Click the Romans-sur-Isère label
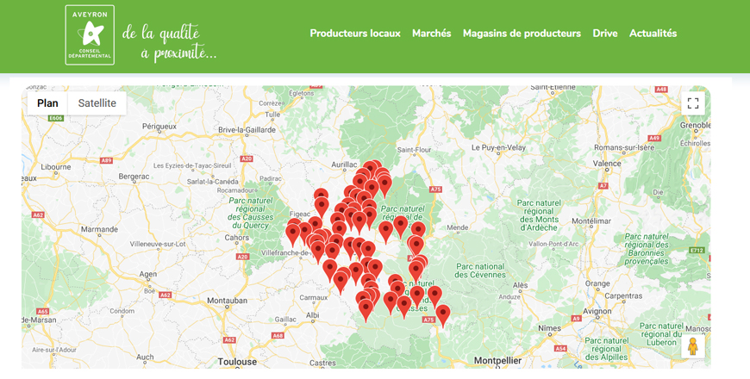The image size is (750, 379). pos(624,147)
